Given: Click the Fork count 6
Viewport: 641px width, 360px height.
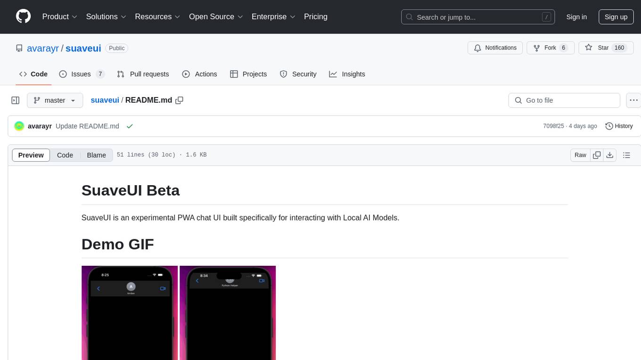Looking at the screenshot, I should (x=563, y=48).
